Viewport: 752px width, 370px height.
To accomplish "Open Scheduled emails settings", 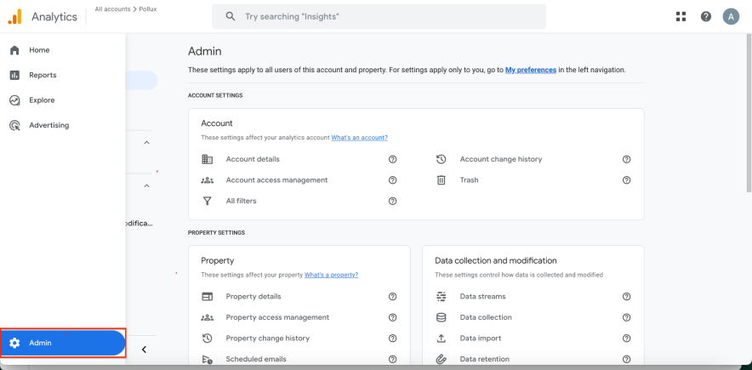I will tap(256, 359).
